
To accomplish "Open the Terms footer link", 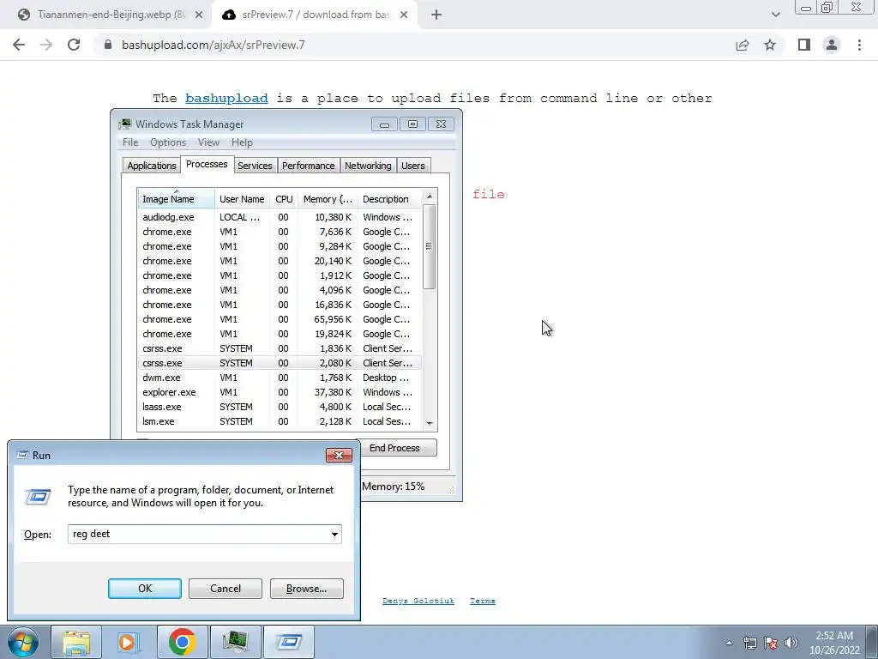I will 482,601.
